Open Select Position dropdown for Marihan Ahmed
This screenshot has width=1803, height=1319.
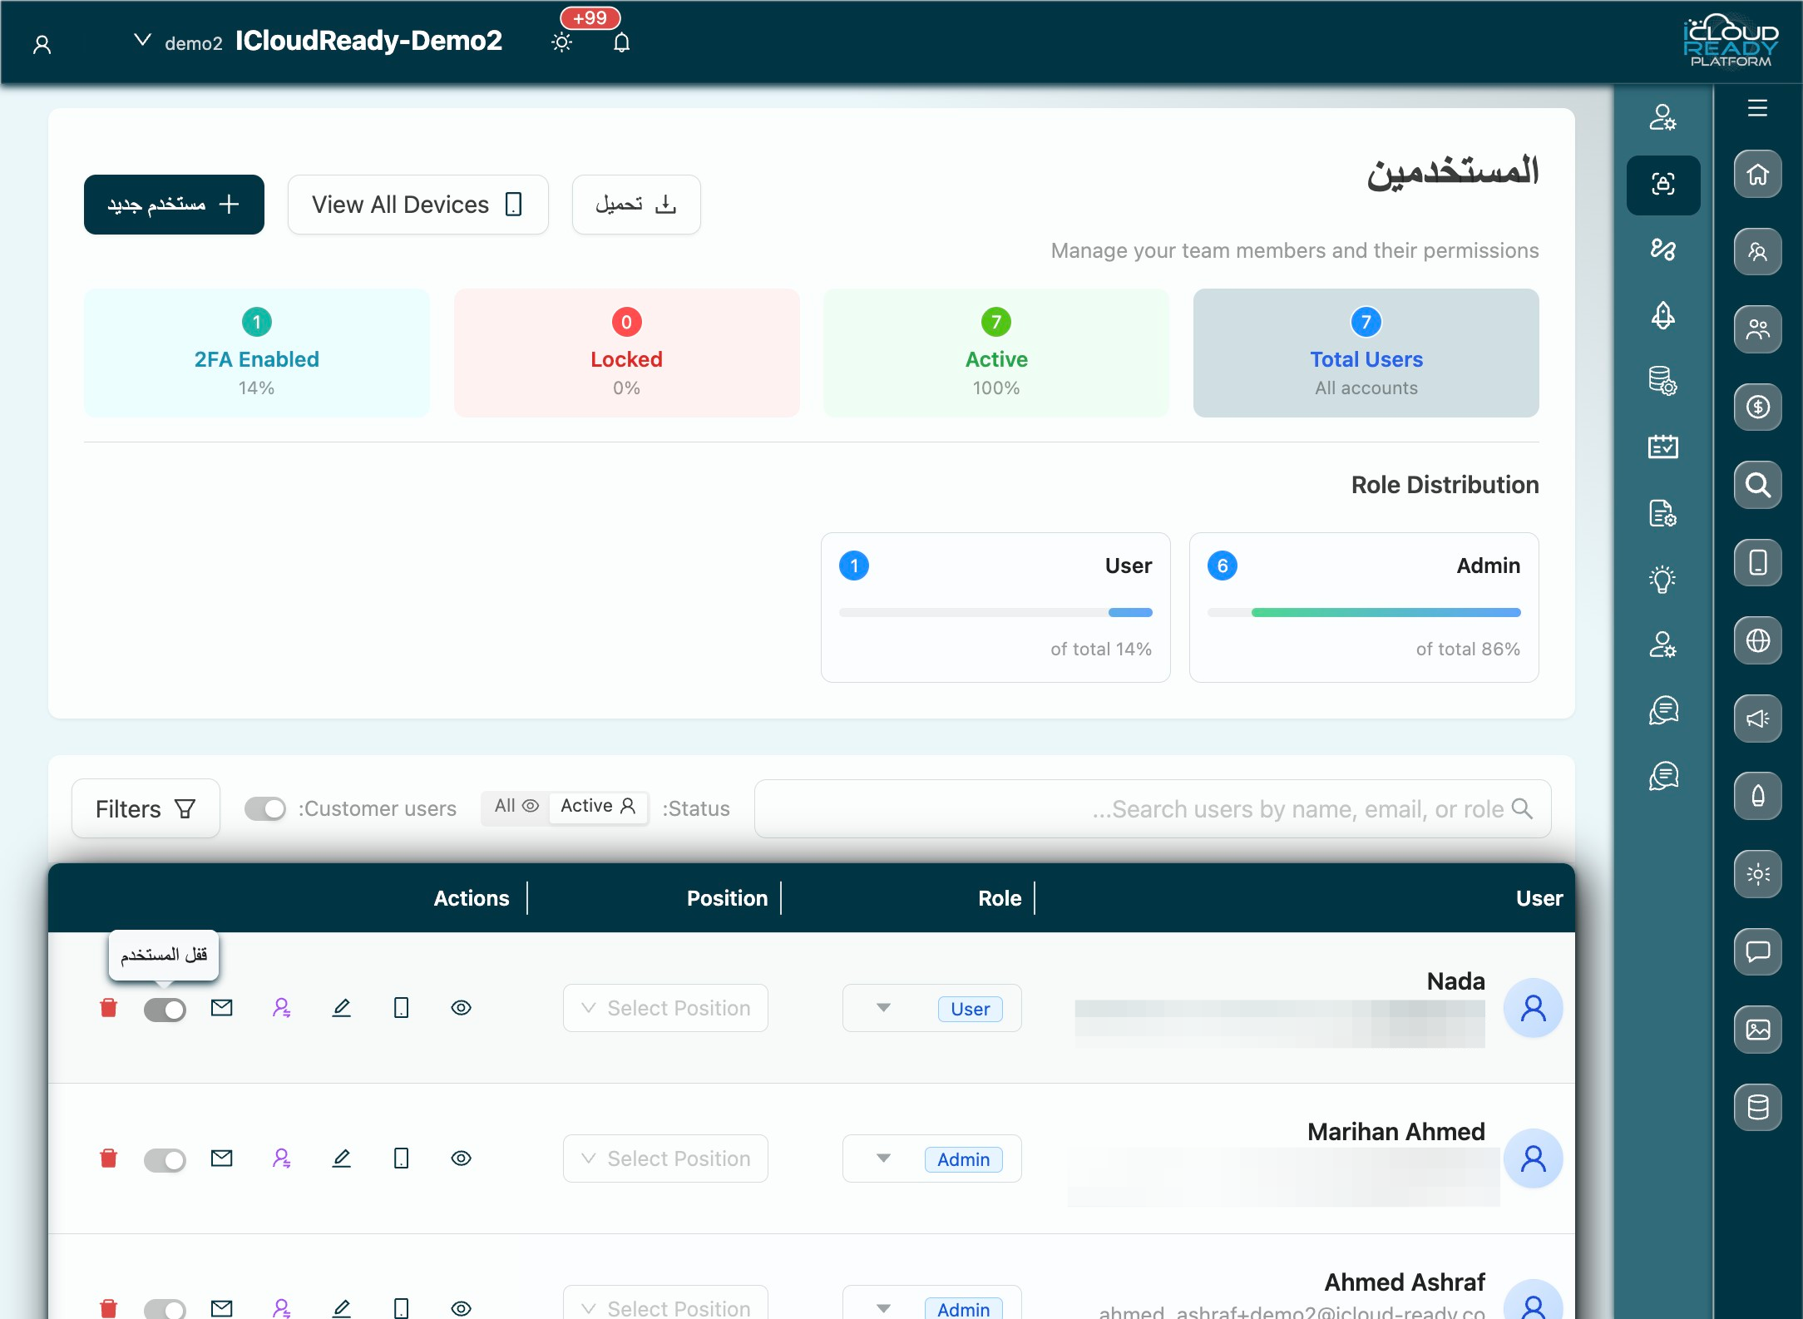665,1158
